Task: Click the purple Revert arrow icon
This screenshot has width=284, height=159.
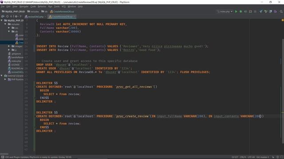Action: (275, 11)
